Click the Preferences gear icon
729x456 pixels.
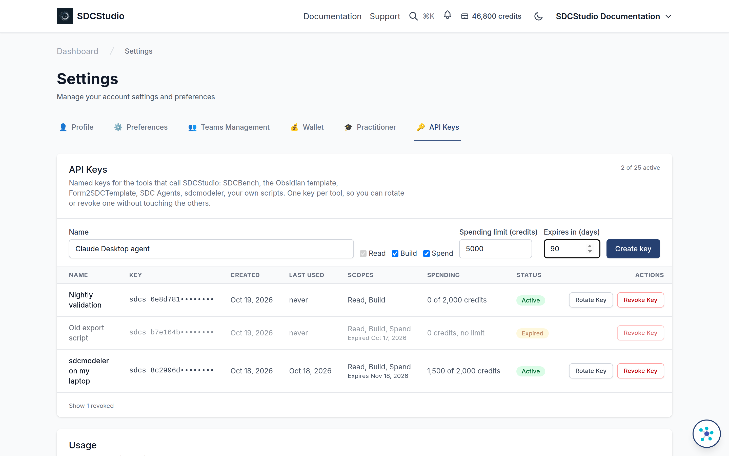tap(118, 127)
